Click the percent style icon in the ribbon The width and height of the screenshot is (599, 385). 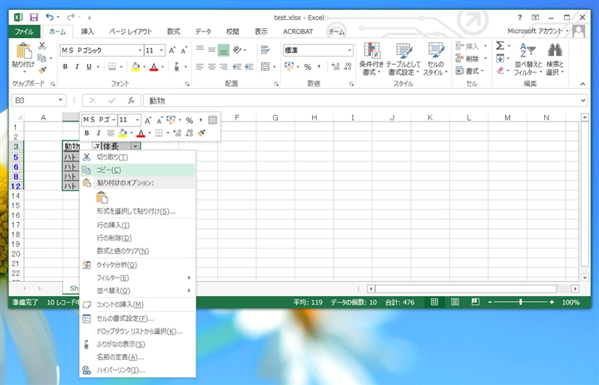pyautogui.click(x=308, y=67)
